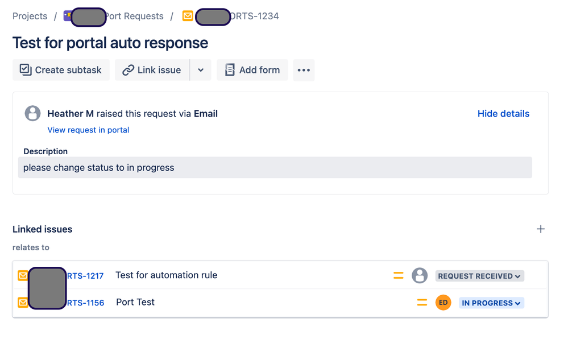Navigate to Projects via the breadcrumb
Screen dimensions: 568x343
[30, 16]
